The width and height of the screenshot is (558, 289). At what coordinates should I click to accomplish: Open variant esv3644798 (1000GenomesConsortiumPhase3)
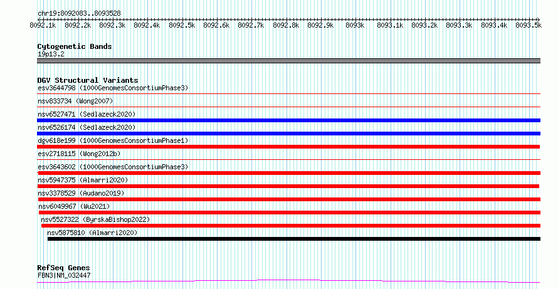coord(113,88)
